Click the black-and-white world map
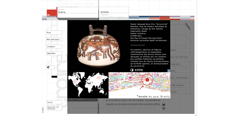 coord(88,84)
